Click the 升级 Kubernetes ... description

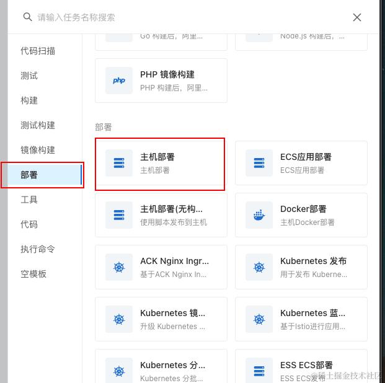(x=172, y=326)
